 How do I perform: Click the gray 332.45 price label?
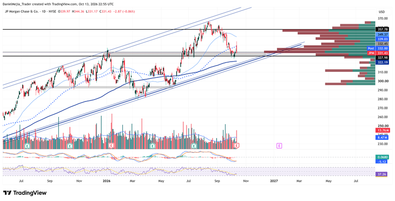point(382,44)
